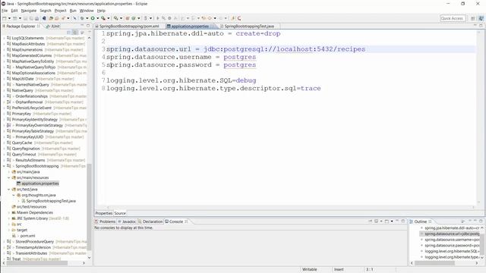
Task: Select the Outline view tab
Action: pyautogui.click(x=421, y=221)
